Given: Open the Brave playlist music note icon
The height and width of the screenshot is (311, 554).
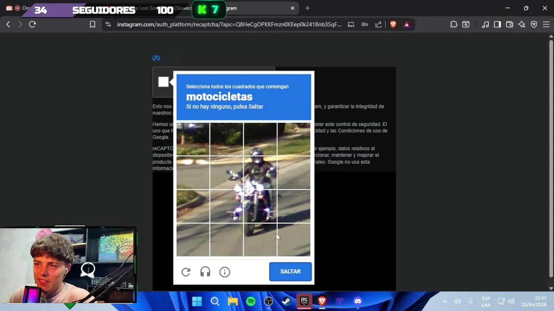Looking at the screenshot, I should pos(486,25).
